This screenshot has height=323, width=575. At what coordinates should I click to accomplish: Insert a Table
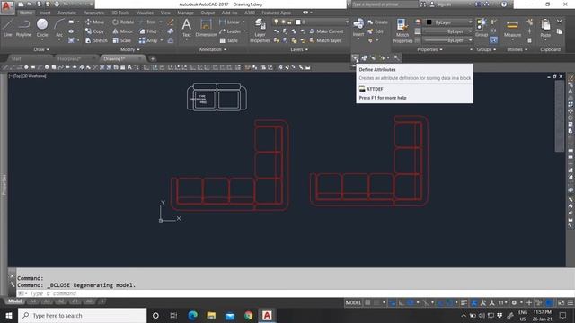click(x=228, y=40)
